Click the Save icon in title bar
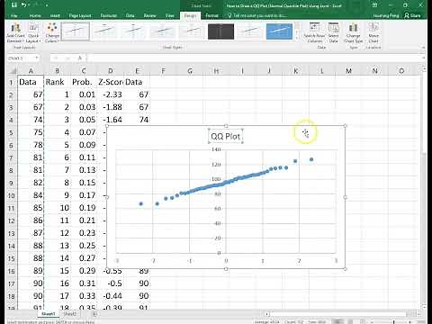The height and width of the screenshot is (324, 432). [14, 5]
